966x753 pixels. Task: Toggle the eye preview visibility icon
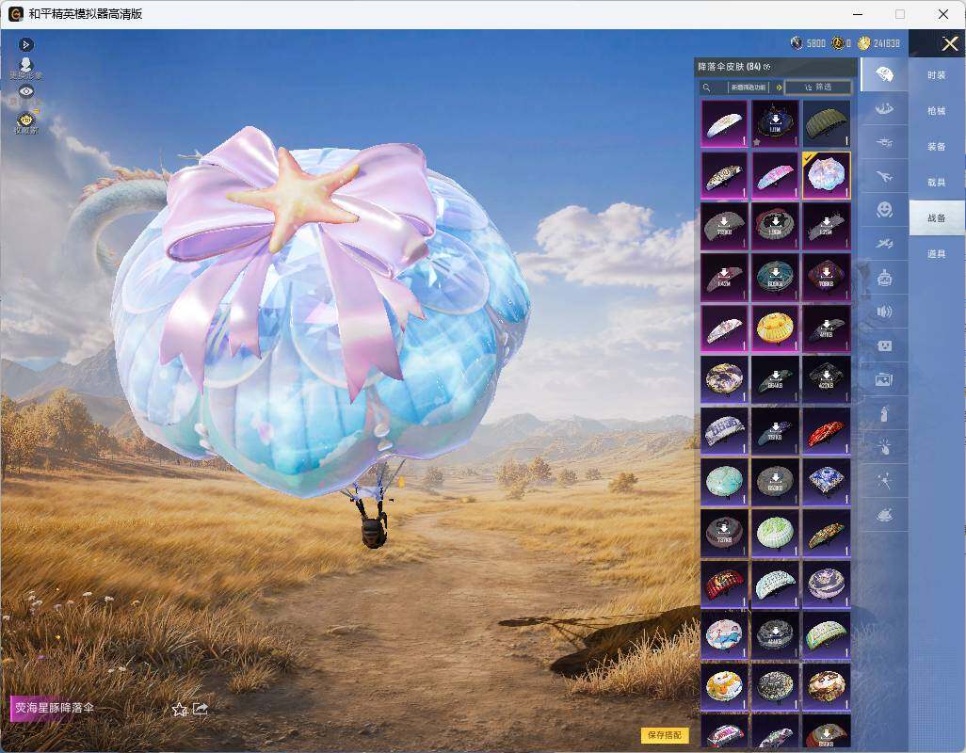25,91
